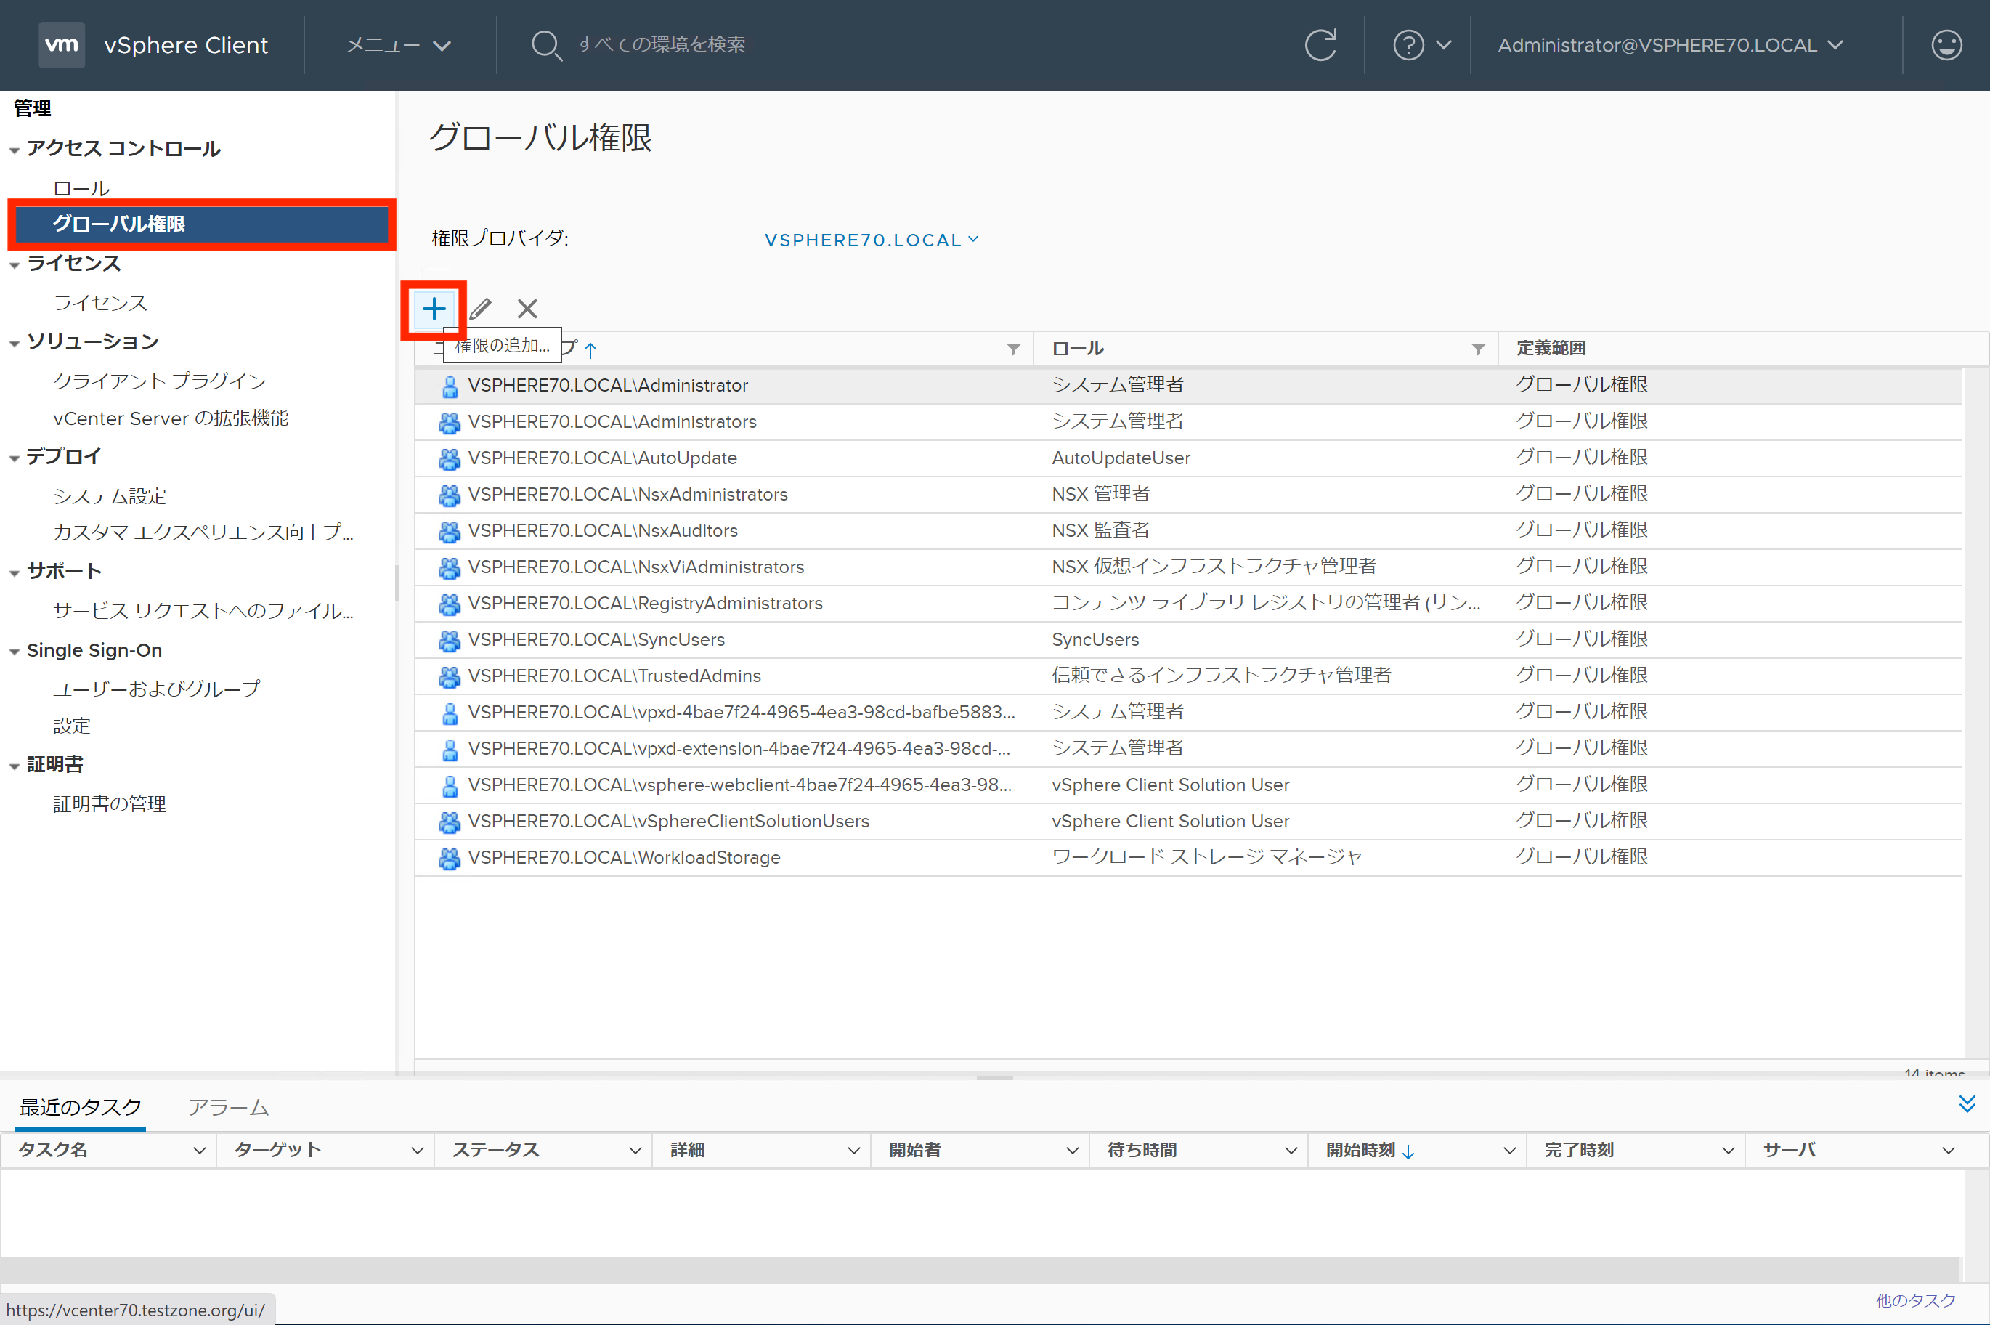Collapse the ライセンス section heading
The image size is (1990, 1325).
pos(15,265)
